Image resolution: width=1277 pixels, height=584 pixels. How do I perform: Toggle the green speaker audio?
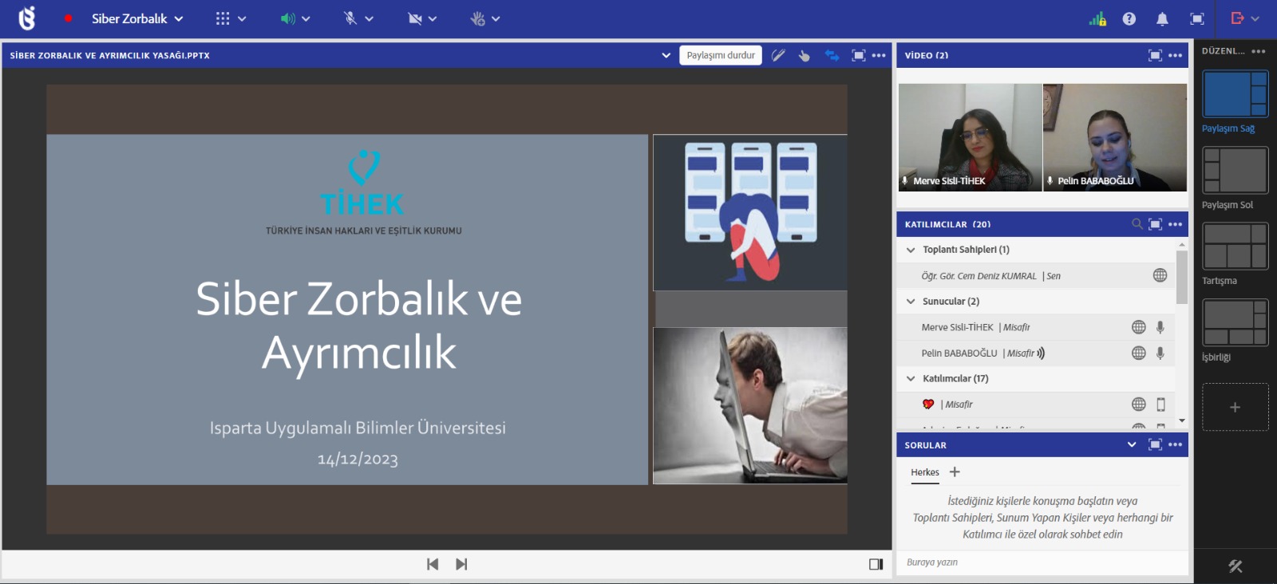pyautogui.click(x=287, y=18)
